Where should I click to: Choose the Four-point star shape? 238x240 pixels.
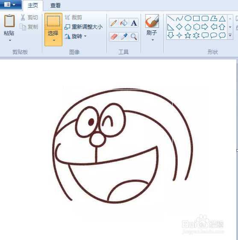coord(179,36)
